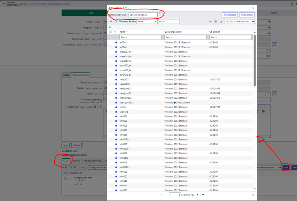The width and height of the screenshot is (297, 201).
Task: Click Name column search field
Action: 141,37
